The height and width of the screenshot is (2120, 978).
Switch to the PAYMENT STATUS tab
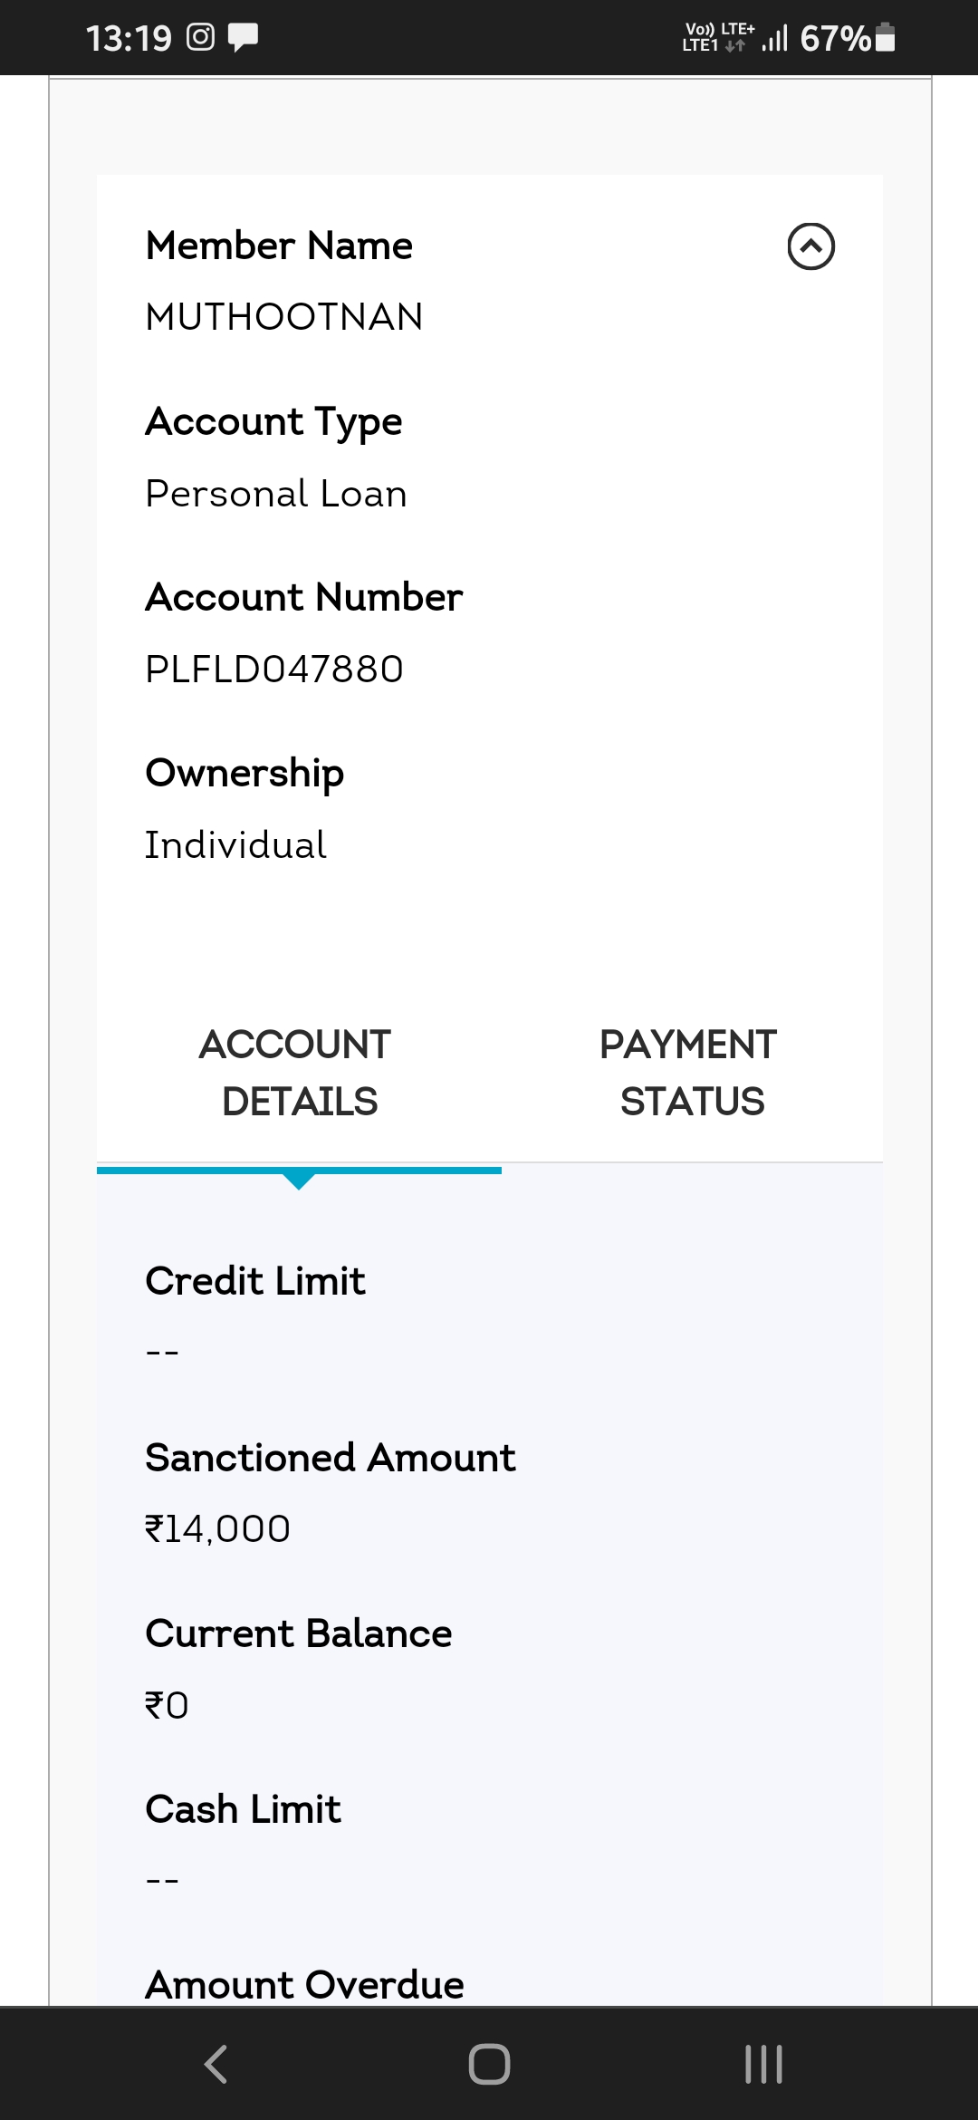pos(688,1073)
